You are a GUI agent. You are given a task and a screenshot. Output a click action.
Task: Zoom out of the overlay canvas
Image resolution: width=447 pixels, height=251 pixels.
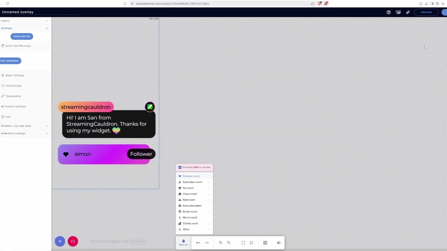229,243
